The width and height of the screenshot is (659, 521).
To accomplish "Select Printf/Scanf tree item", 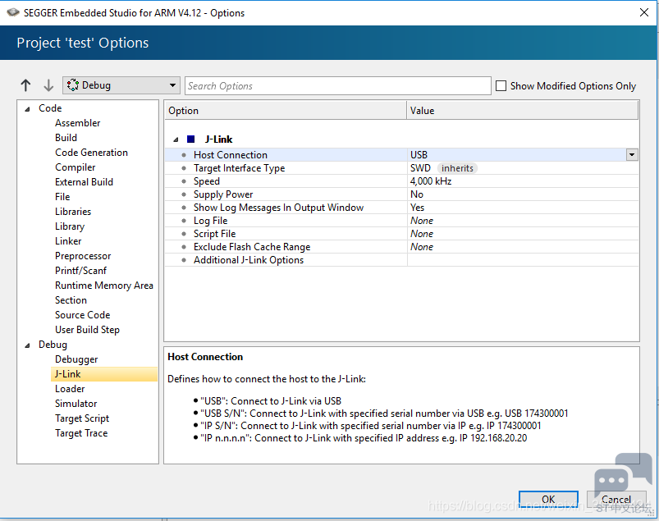I will (x=80, y=271).
